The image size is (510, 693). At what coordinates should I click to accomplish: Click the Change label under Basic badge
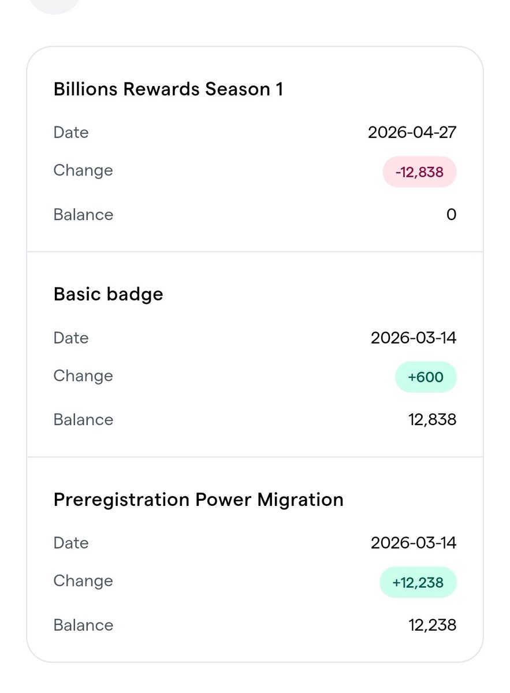pyautogui.click(x=83, y=376)
